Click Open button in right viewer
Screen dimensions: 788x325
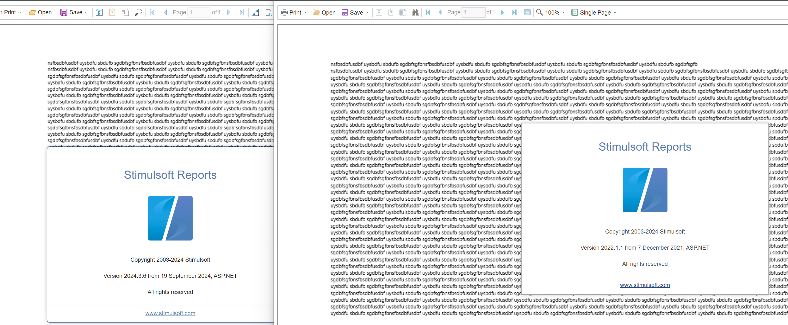(324, 12)
